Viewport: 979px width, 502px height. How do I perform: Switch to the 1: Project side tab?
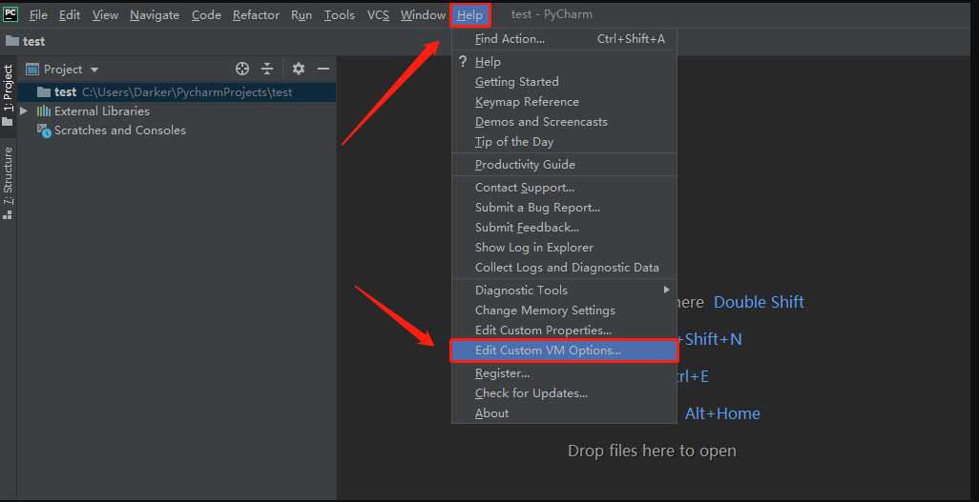[x=8, y=95]
